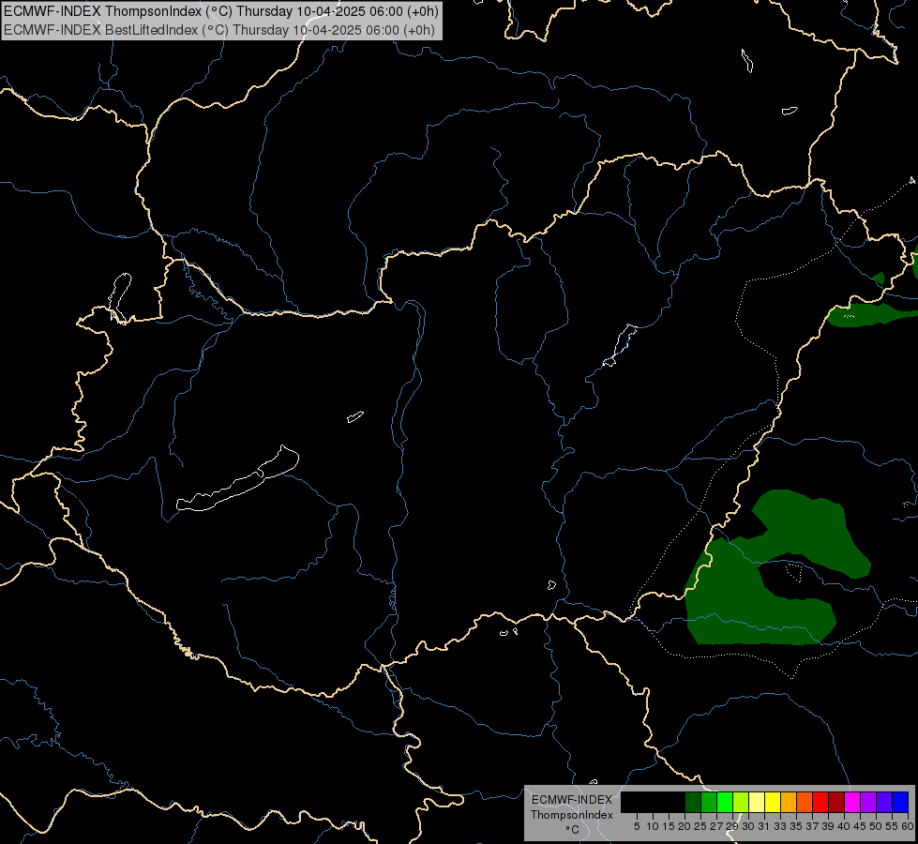Screen dimensions: 918x844
Task: Click the dark green 20-25 legend swatch
Action: (x=693, y=802)
